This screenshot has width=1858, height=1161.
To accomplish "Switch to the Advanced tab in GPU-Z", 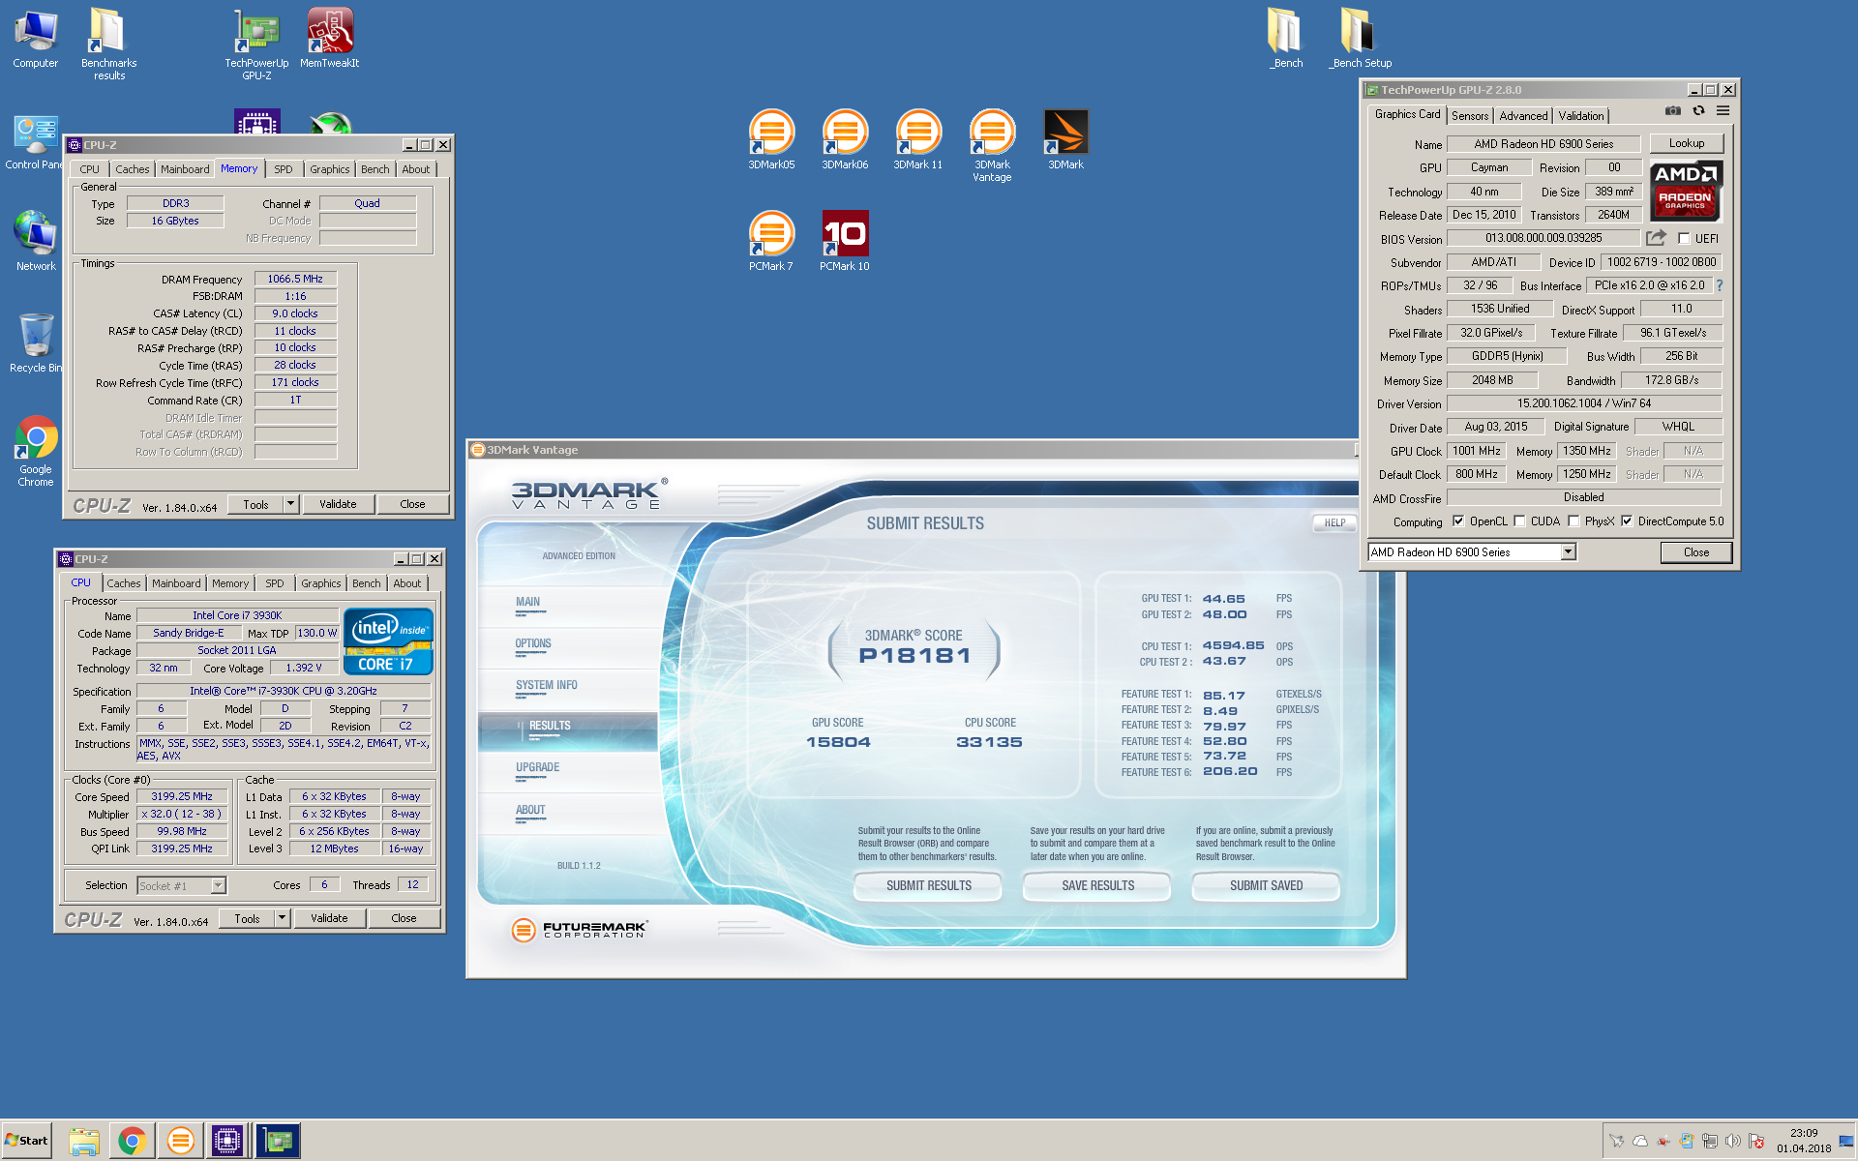I will point(1523,115).
